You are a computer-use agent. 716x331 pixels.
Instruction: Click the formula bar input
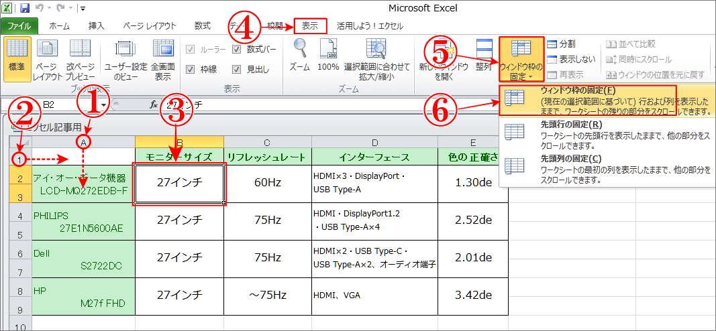(329, 105)
